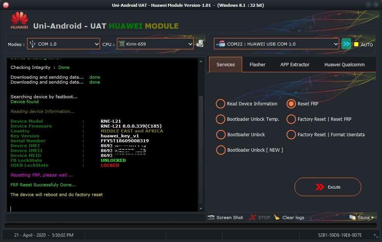Click the STOP button label
Image resolution: width=382 pixels, height=242 pixels.
pos(264,218)
